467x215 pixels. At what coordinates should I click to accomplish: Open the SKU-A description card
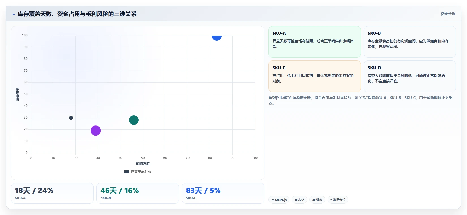[315, 42]
